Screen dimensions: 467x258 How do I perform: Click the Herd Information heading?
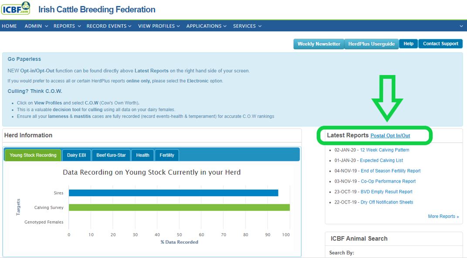pos(28,135)
